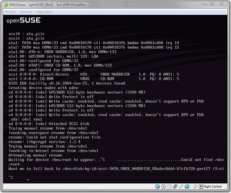231x193 pixels.
Task: Click the Right Control host key label
Action: point(212,187)
